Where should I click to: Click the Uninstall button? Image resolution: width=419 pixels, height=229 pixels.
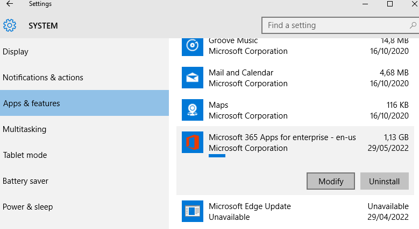tap(384, 181)
